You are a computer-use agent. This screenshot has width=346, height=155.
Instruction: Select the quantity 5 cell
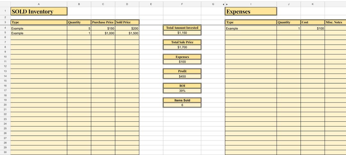click(79, 28)
